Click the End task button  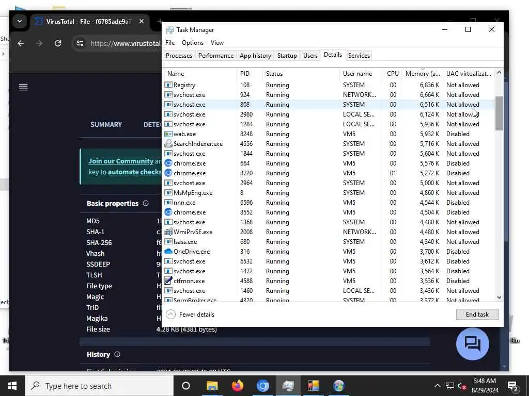(477, 315)
